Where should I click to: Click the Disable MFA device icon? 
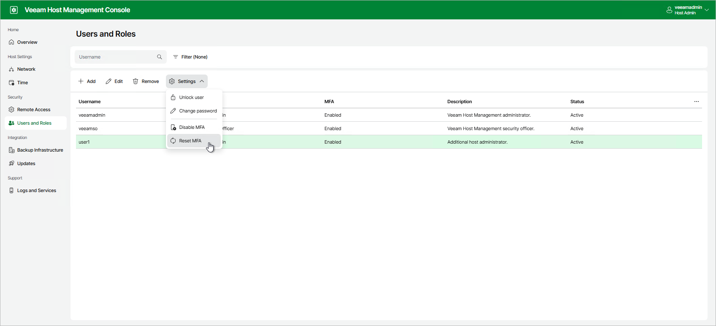173,127
